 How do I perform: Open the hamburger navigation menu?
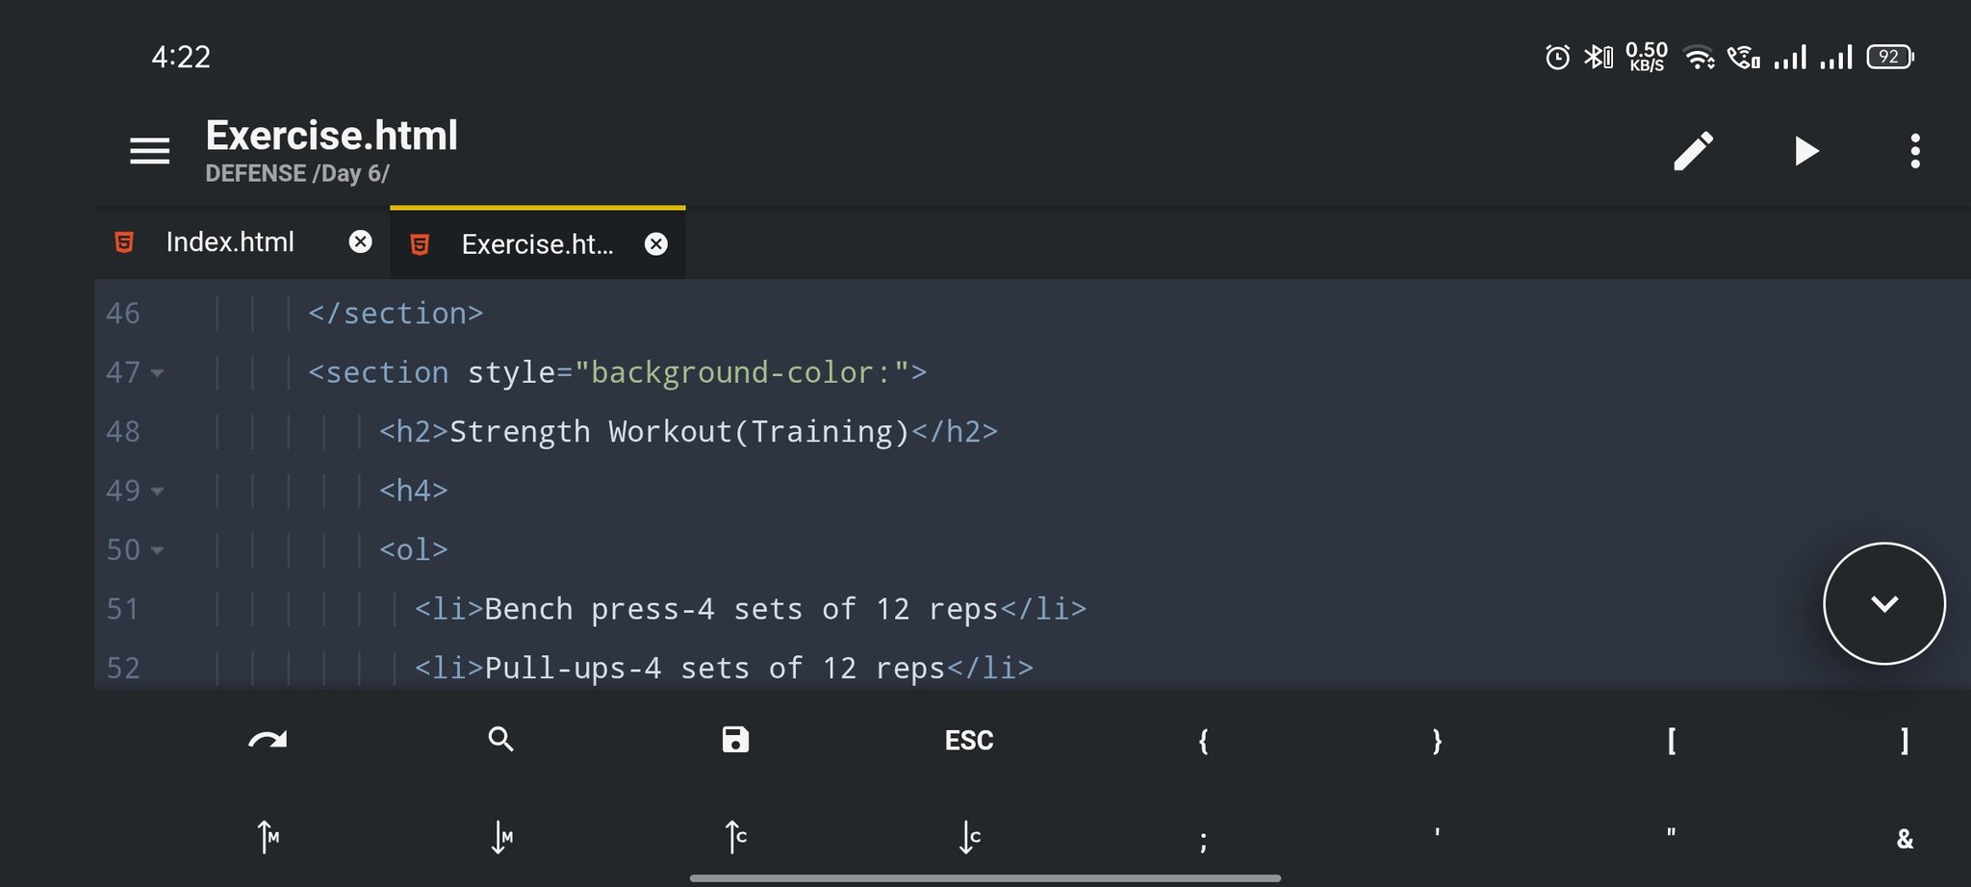click(x=149, y=151)
